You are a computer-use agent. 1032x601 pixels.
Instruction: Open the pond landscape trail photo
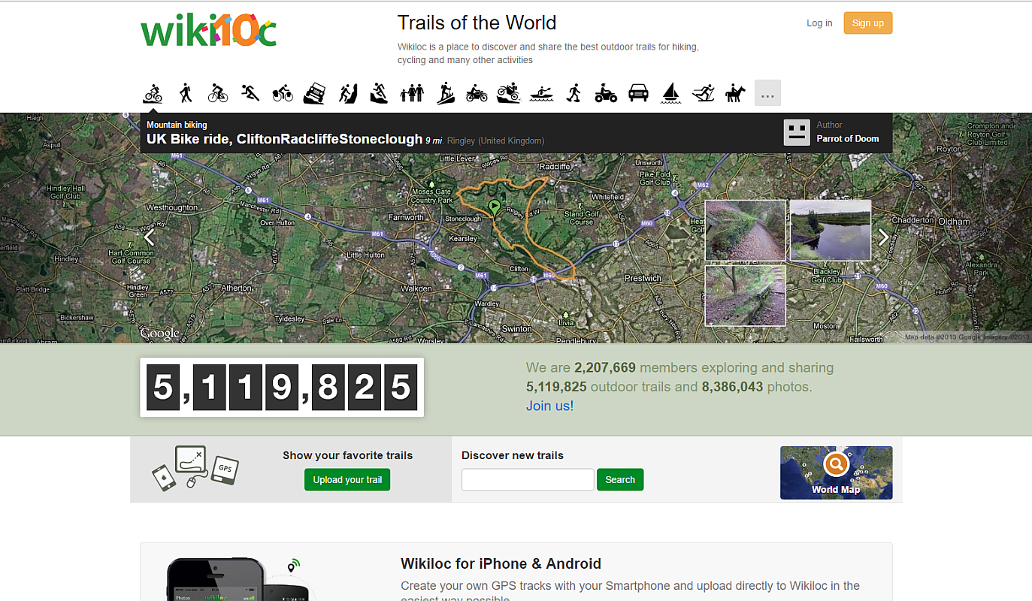[x=831, y=230]
